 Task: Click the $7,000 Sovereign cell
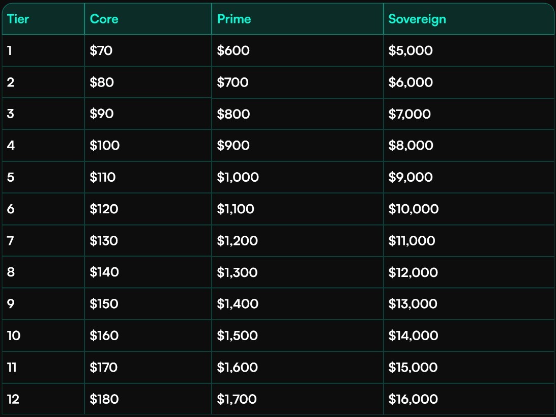(x=409, y=114)
